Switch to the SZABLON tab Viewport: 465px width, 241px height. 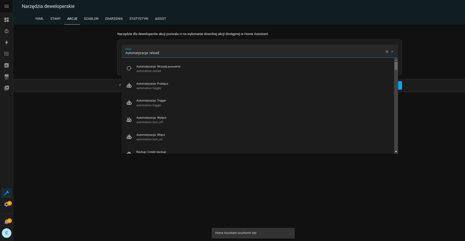(91, 19)
